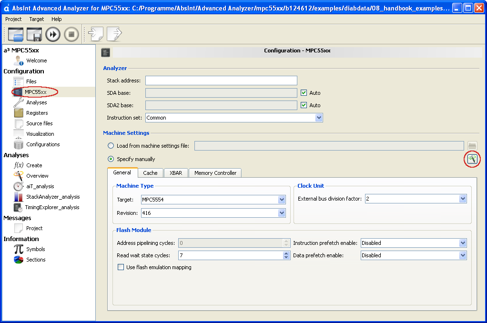Decrease Read wait state cycles value

tap(286, 257)
